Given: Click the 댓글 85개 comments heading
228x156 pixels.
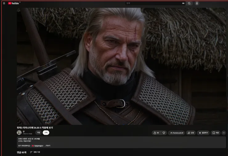Looking at the screenshot, I should click(x=22, y=152).
